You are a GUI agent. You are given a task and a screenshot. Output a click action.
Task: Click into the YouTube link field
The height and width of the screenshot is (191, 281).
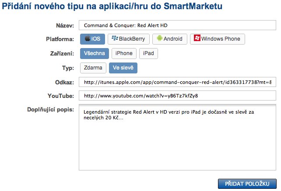pos(177,96)
